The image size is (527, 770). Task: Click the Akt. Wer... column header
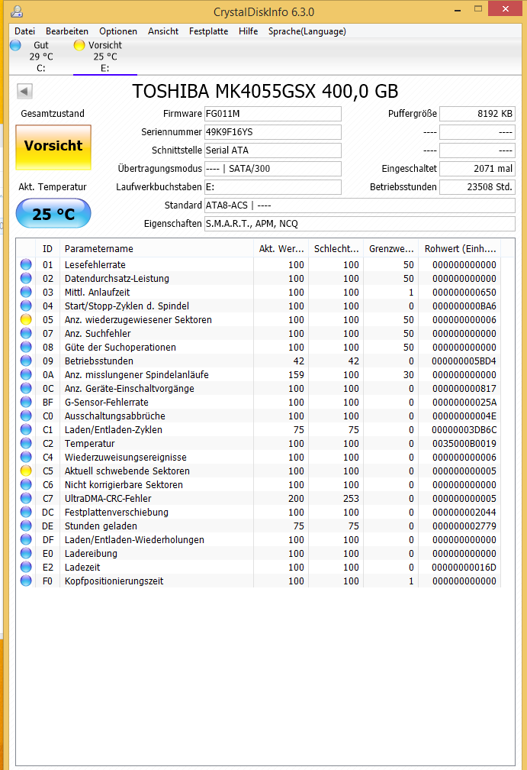tap(281, 249)
